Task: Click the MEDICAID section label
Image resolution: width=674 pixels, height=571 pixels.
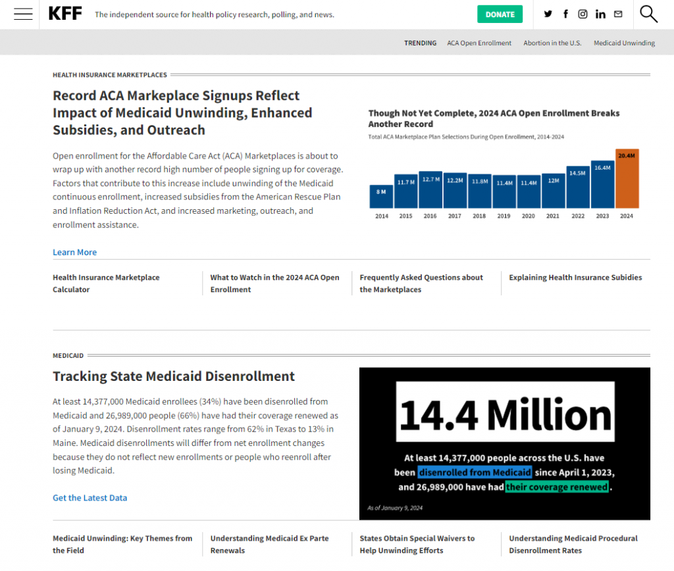Action: [68, 356]
